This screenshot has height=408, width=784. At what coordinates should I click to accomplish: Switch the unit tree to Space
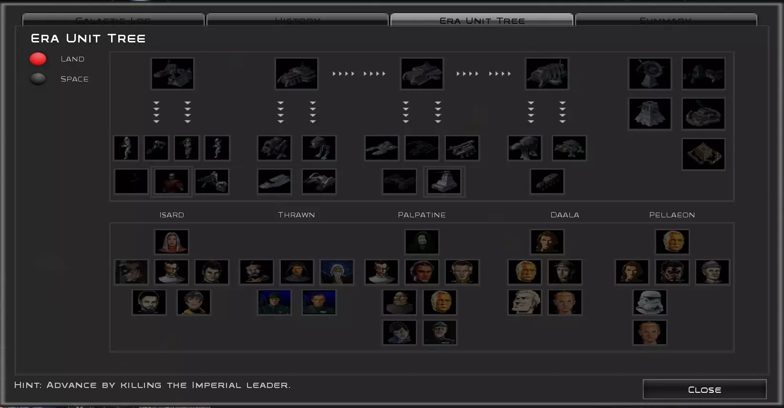point(38,79)
